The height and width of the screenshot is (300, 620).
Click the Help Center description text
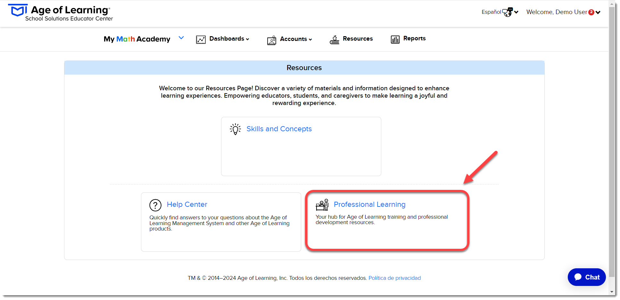click(219, 223)
